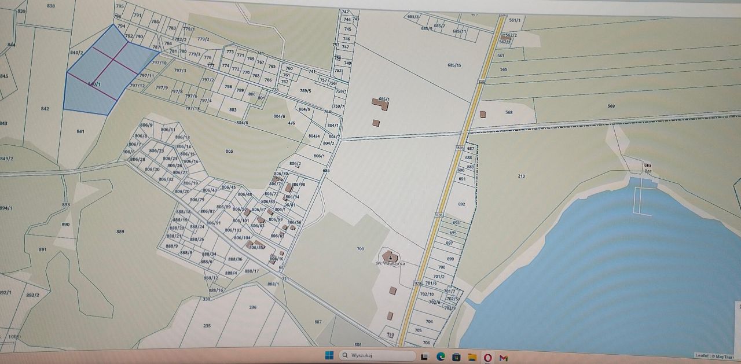Switch to the Opera browser taskbar icon
This screenshot has height=364, width=741.
coord(487,358)
